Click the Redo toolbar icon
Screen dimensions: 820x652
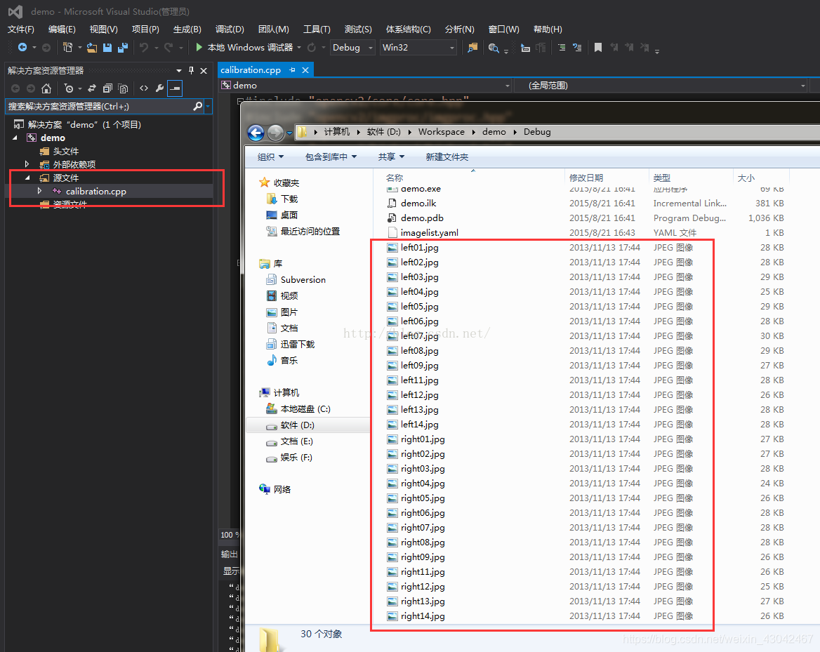coord(168,48)
